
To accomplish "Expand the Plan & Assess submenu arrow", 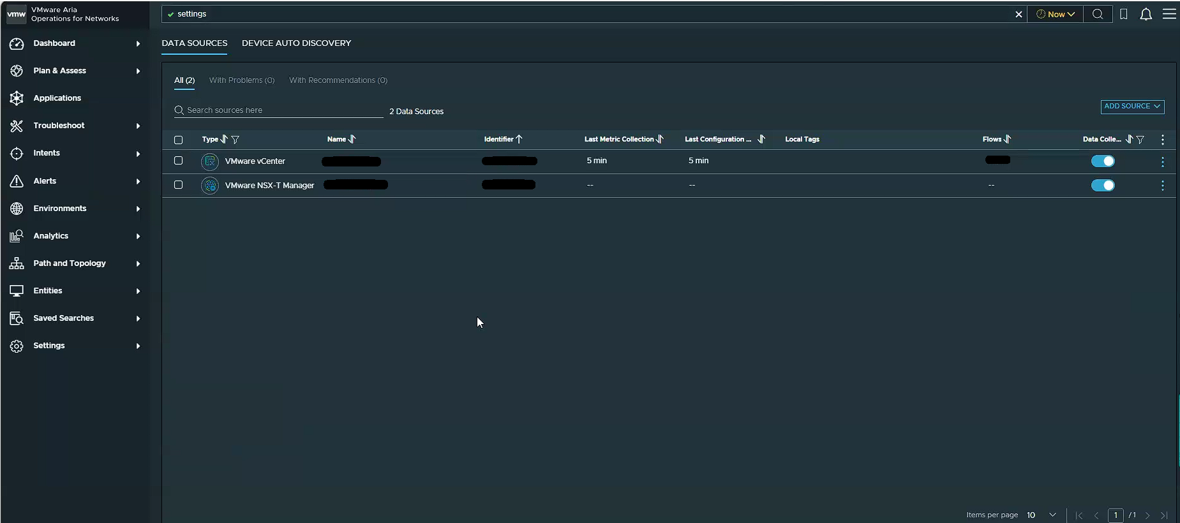I will (x=138, y=71).
